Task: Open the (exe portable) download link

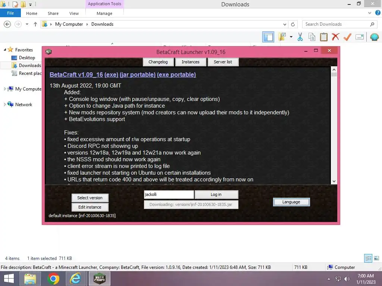Action: [x=176, y=74]
